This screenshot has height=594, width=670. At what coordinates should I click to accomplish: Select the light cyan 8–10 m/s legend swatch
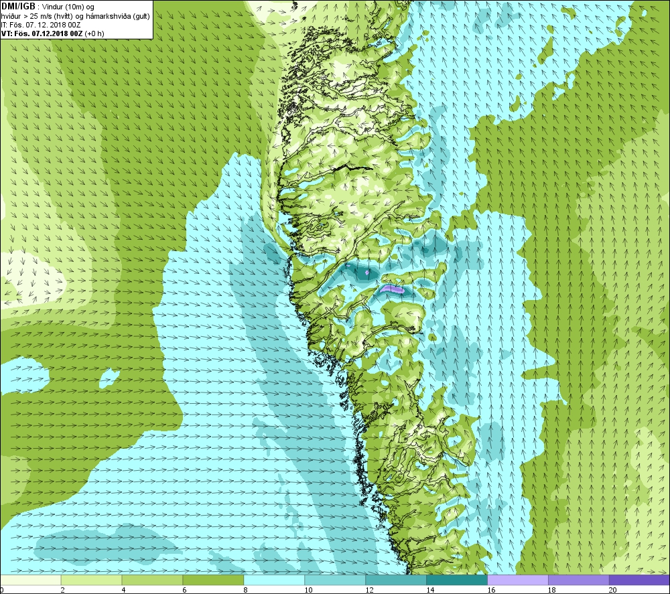tap(274, 580)
